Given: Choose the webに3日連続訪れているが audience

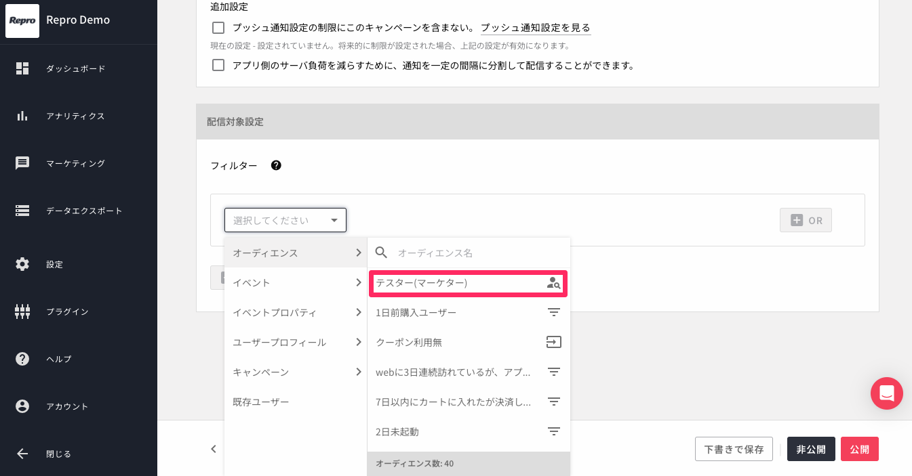Looking at the screenshot, I should click(469, 372).
